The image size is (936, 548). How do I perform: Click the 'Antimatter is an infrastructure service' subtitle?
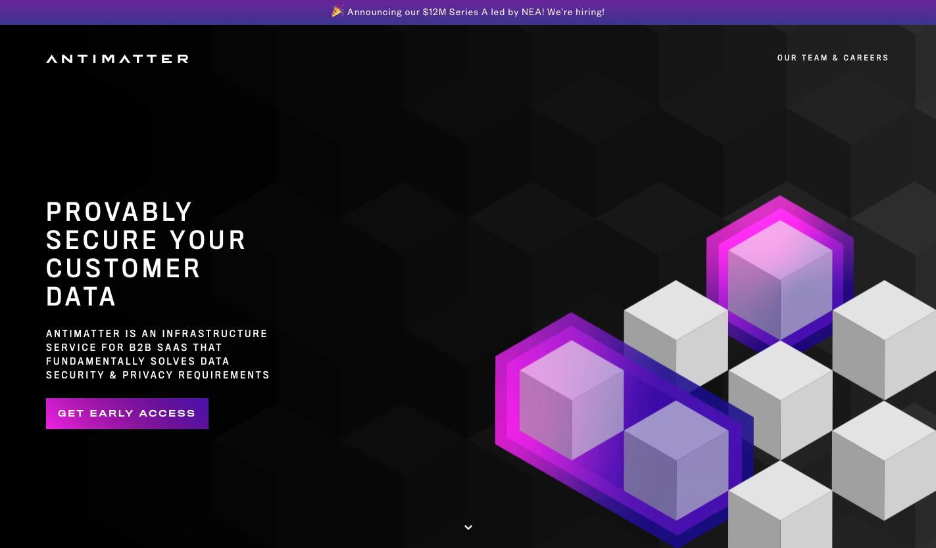pos(158,354)
